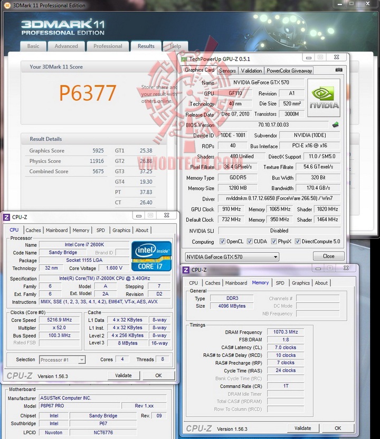Open Caches tab in CPU-Z processor window
This screenshot has width=380, height=439.
pyautogui.click(x=33, y=231)
